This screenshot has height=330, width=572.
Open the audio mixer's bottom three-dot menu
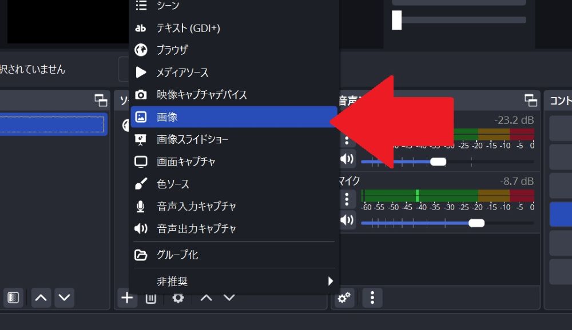tap(372, 298)
